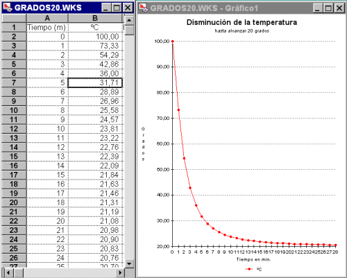Select cell with value 100,00

95,37
